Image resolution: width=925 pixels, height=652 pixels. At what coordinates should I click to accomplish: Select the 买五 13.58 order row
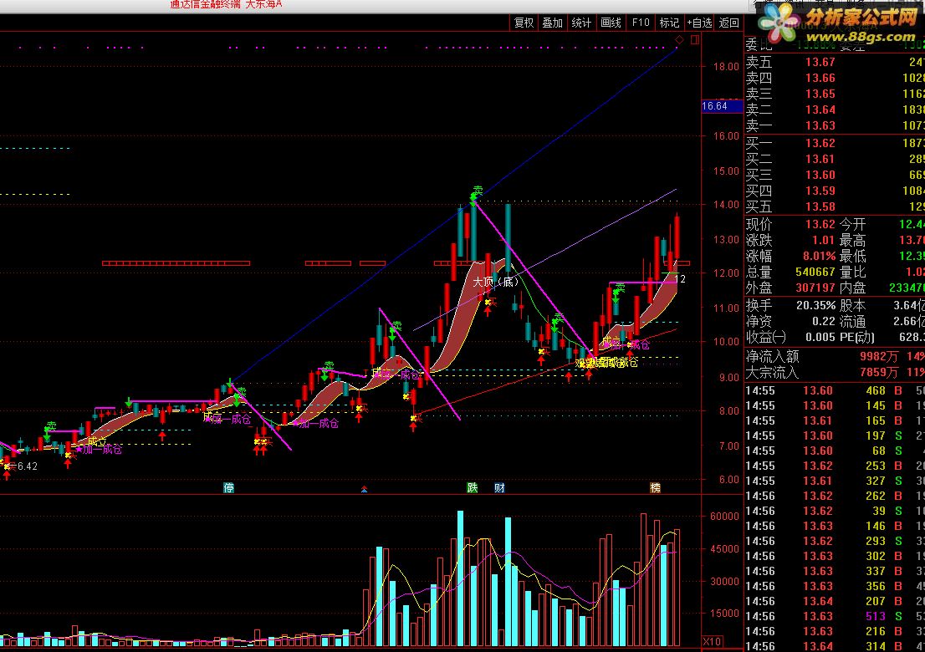(x=835, y=207)
